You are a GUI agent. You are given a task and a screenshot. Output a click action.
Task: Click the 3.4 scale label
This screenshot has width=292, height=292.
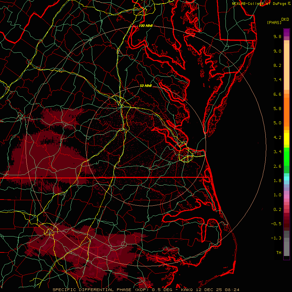277,152
